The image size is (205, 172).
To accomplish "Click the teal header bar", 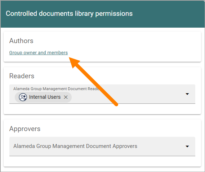I will point(169,14).
